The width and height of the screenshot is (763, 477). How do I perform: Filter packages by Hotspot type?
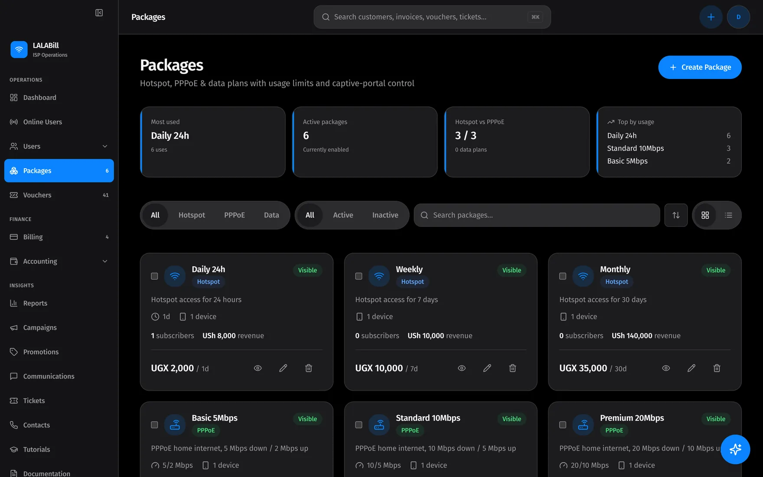point(192,215)
